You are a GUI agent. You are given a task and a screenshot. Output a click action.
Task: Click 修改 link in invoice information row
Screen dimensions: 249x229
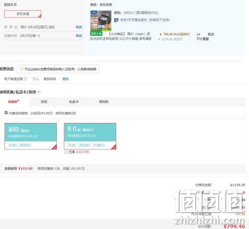pyautogui.click(x=66, y=79)
